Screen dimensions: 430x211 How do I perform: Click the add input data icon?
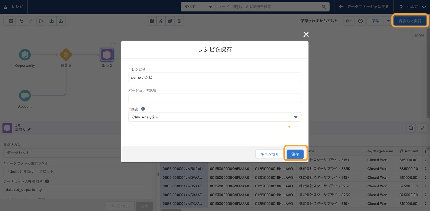pos(9,21)
